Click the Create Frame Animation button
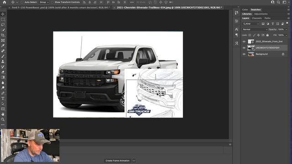 tap(118, 161)
